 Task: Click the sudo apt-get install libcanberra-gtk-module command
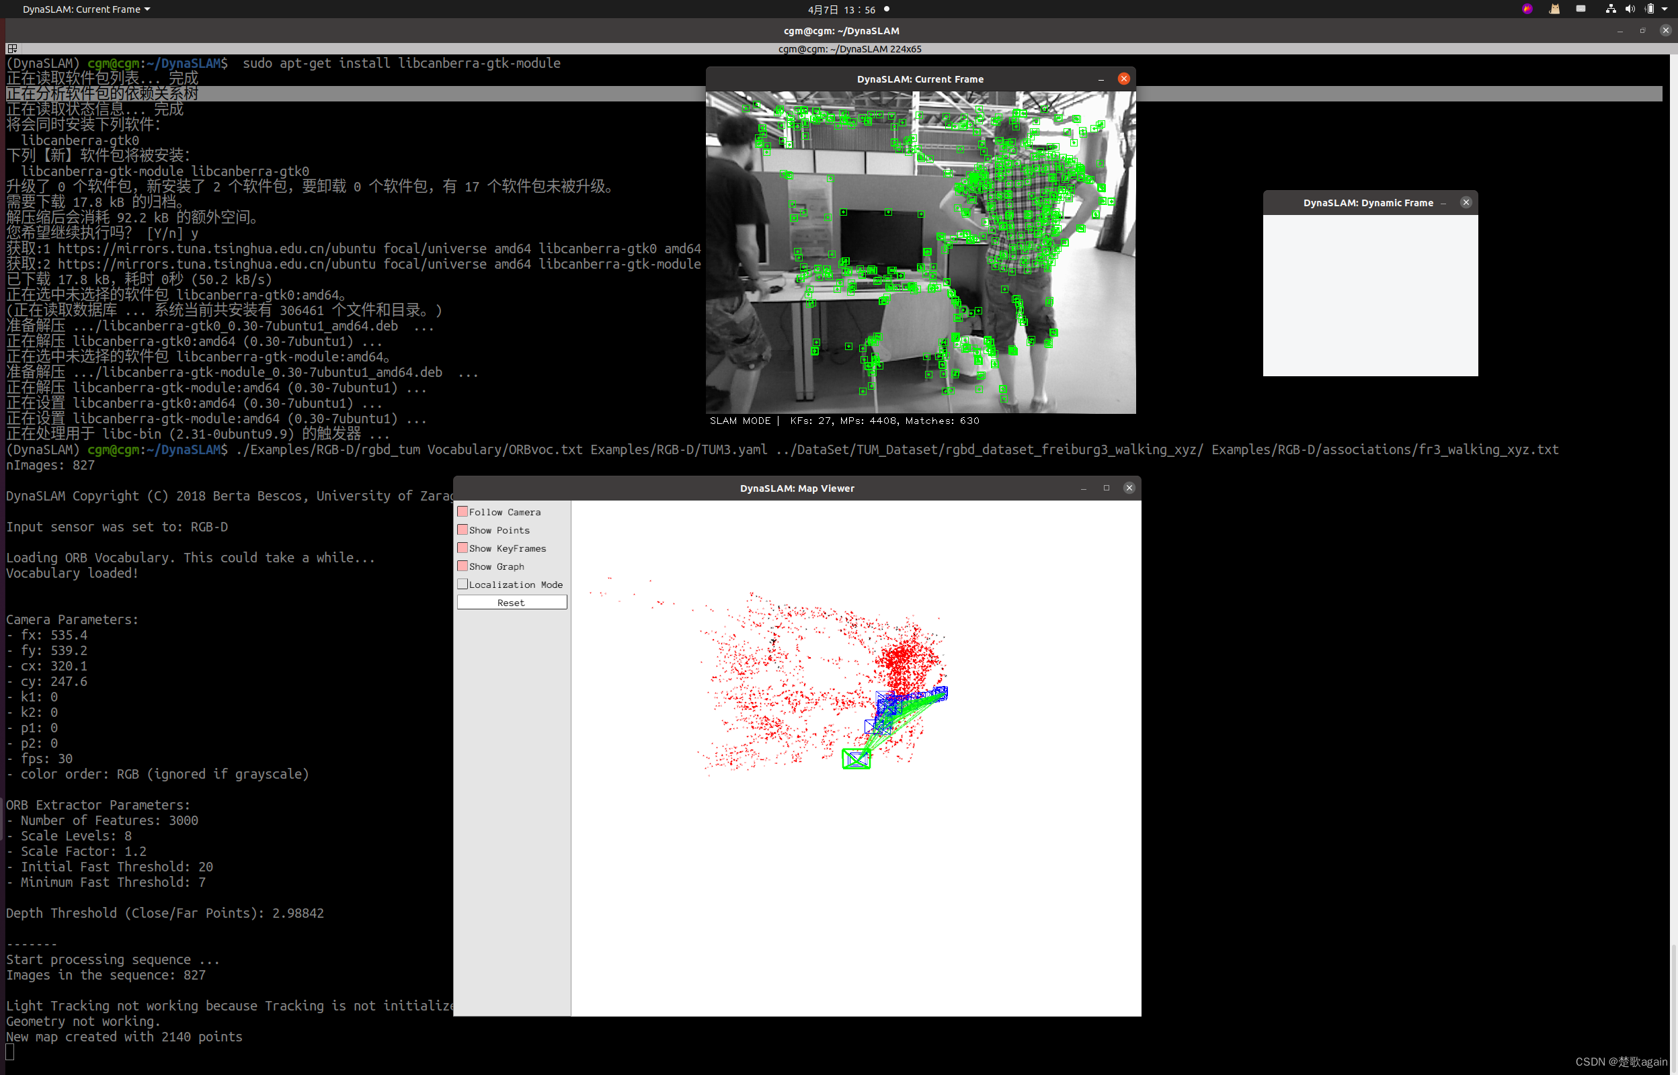click(x=401, y=64)
